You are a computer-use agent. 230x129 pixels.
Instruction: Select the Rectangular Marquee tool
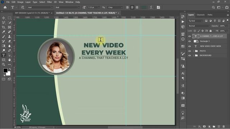(x=9, y=18)
